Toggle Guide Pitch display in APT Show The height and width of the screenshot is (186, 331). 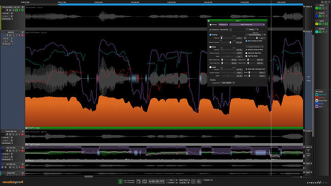tap(317, 95)
